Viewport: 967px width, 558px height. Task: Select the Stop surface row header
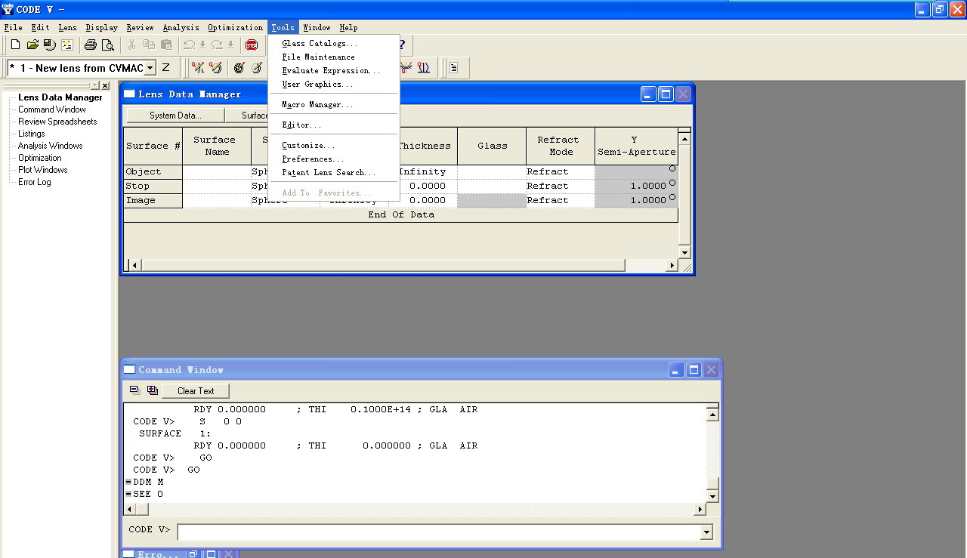153,186
